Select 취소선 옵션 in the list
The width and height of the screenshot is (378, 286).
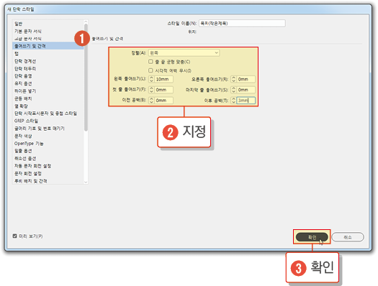point(25,158)
